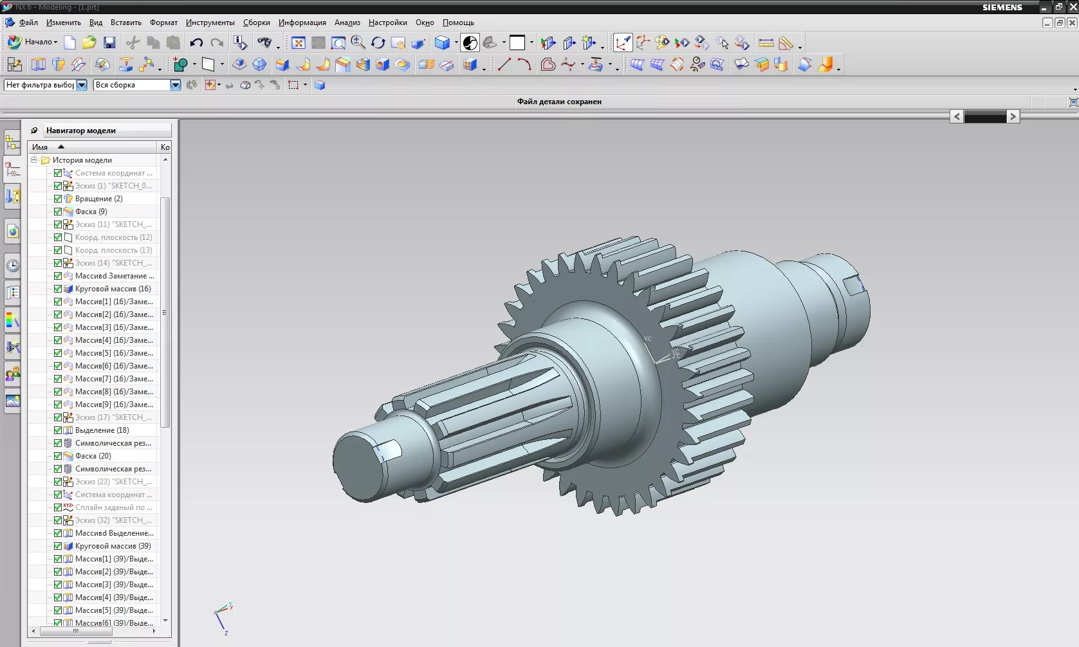Open the Помощь menu
The image size is (1079, 647).
[x=458, y=23]
